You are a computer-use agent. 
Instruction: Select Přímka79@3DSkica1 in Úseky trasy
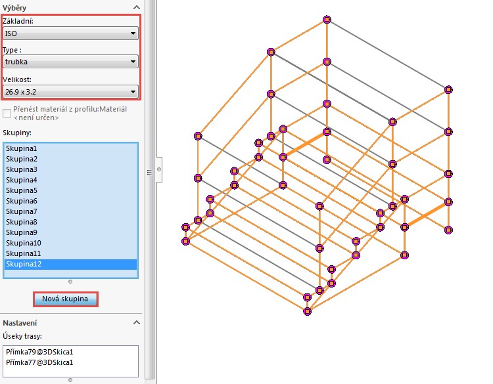tap(70, 352)
